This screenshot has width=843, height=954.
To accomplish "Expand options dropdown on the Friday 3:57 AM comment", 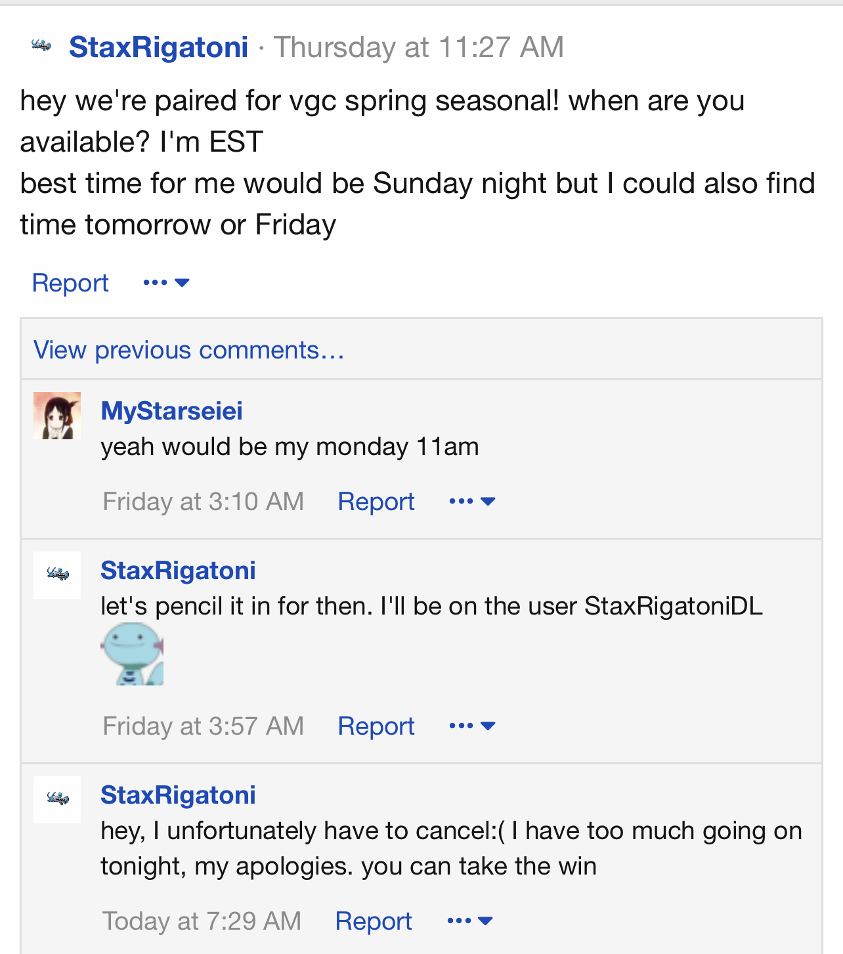I will (x=472, y=726).
